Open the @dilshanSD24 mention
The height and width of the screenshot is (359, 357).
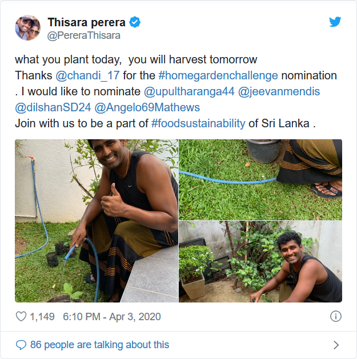click(x=51, y=107)
